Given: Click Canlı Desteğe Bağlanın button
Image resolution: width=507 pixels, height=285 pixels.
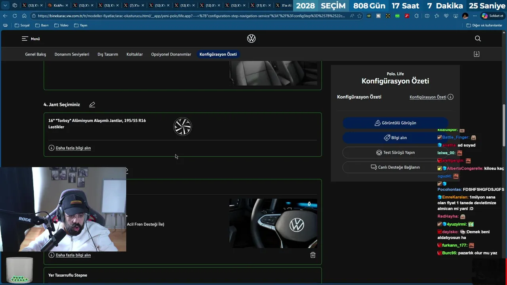Looking at the screenshot, I should pos(395,167).
